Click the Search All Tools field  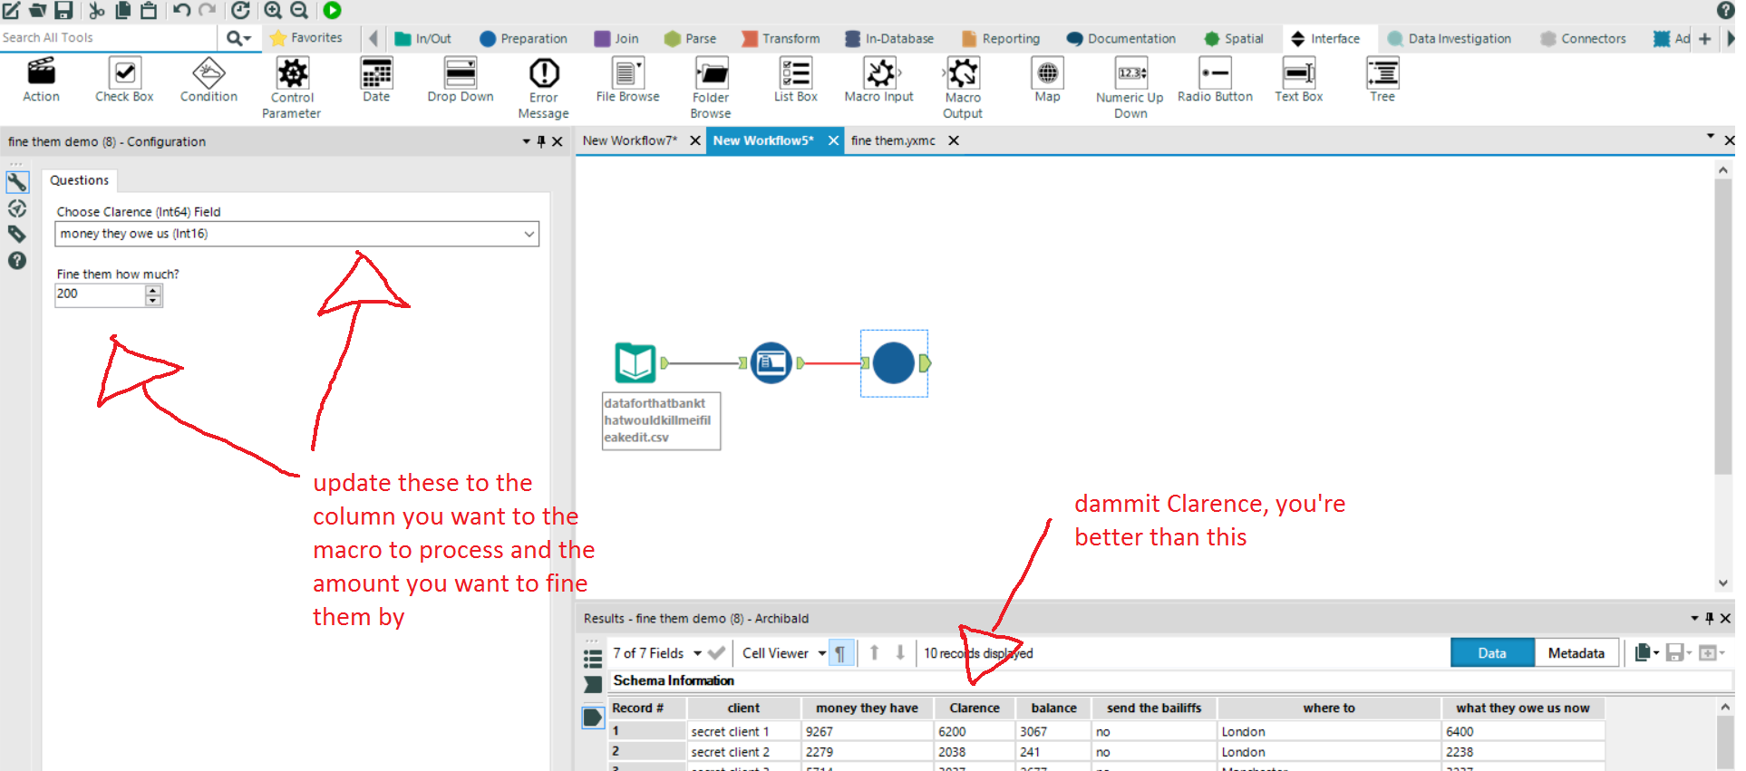coord(109,38)
